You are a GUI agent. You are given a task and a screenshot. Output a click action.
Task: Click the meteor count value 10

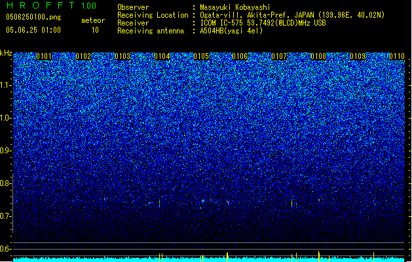click(95, 30)
